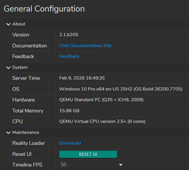
Task: Click the General Configuration page title
Action: coord(44,9)
